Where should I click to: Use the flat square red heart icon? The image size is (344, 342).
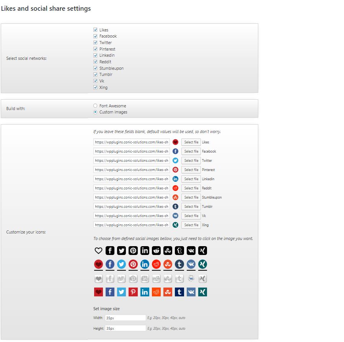[98, 292]
